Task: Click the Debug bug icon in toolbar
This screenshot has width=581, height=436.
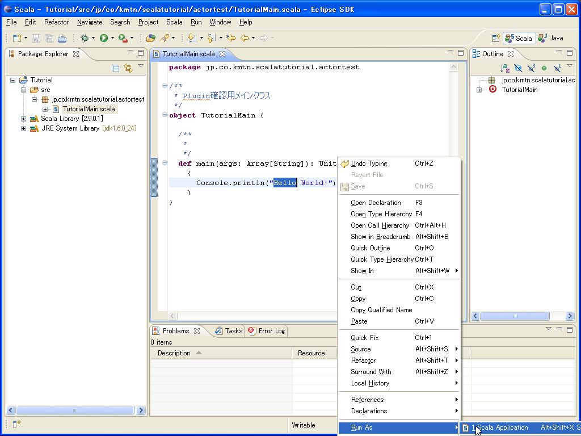Action: point(85,38)
